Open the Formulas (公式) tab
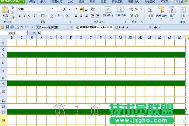189x126 pixels. click(70, 2)
